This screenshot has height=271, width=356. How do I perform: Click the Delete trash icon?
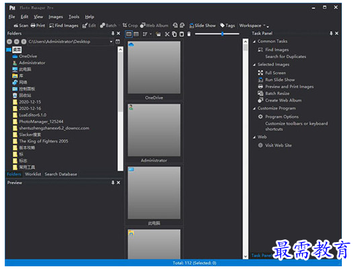point(189,34)
